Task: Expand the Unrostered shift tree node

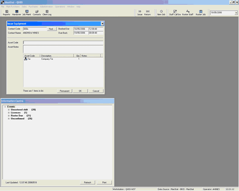Action: pyautogui.click(x=9, y=110)
